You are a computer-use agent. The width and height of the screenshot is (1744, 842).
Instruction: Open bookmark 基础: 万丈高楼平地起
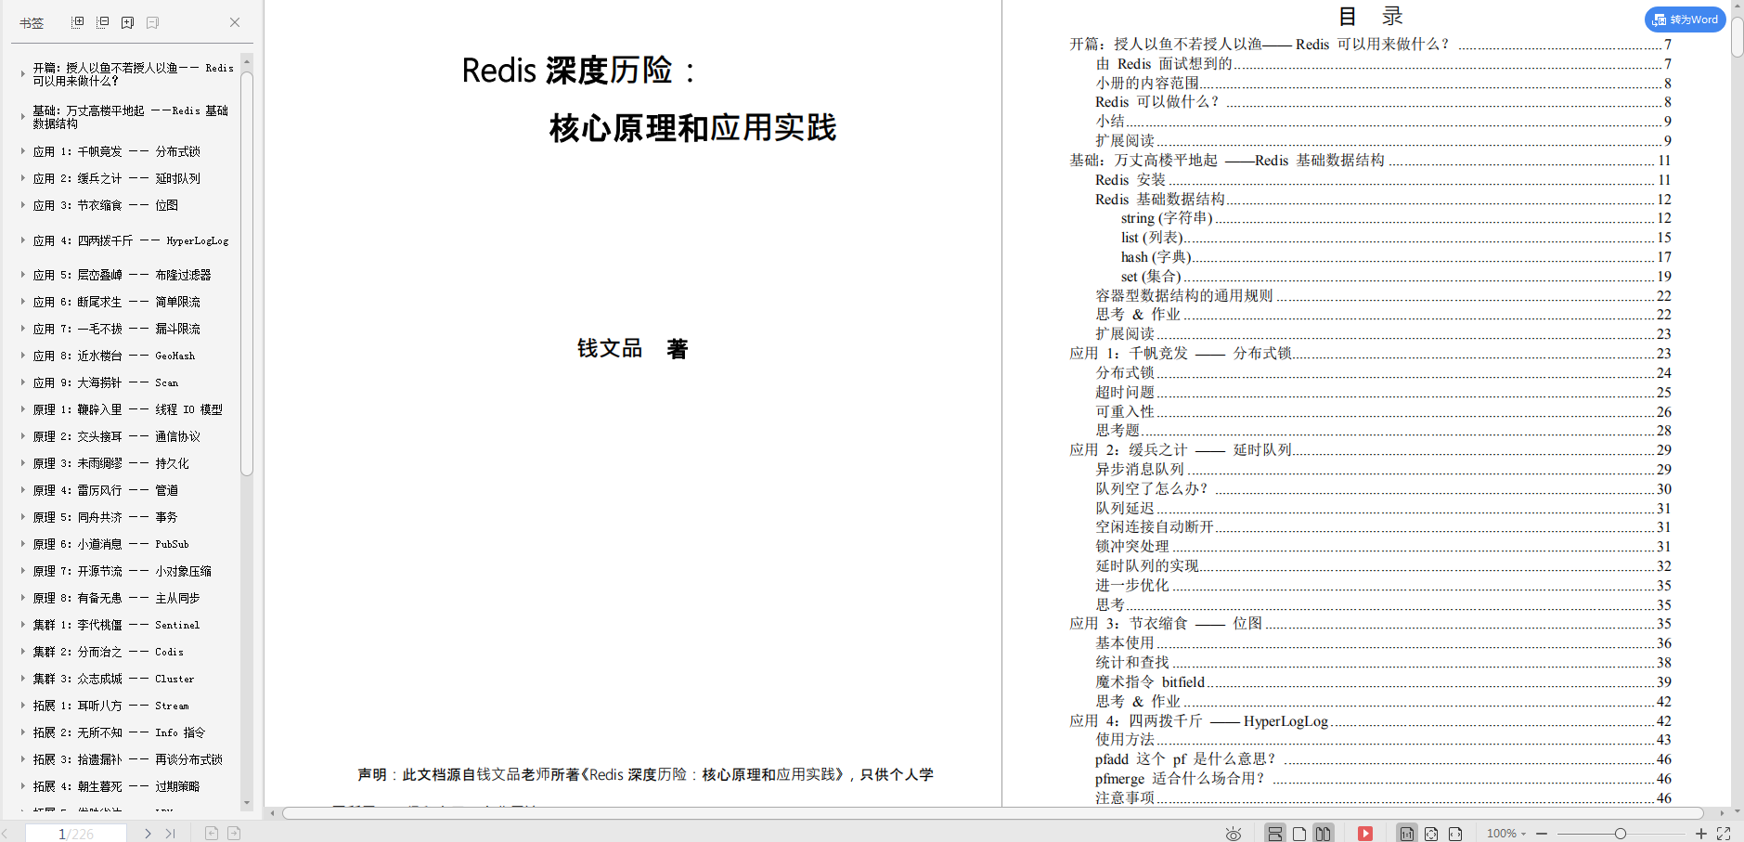click(x=130, y=117)
